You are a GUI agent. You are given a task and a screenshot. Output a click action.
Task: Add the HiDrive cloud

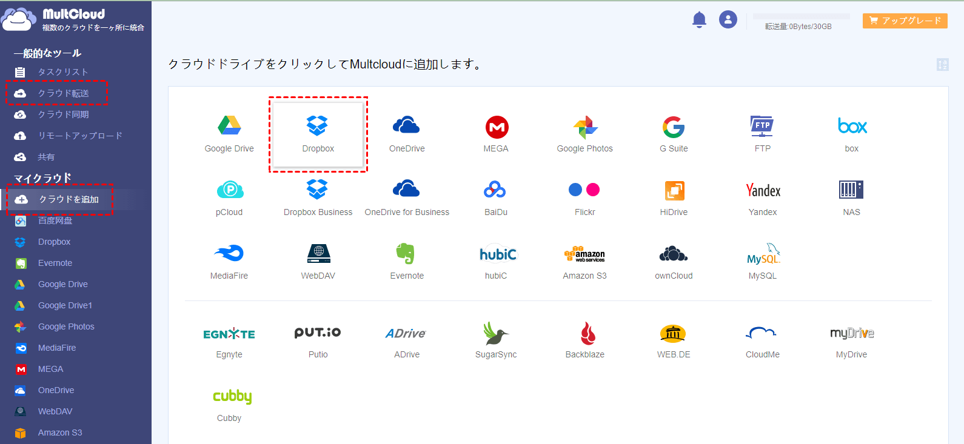674,198
